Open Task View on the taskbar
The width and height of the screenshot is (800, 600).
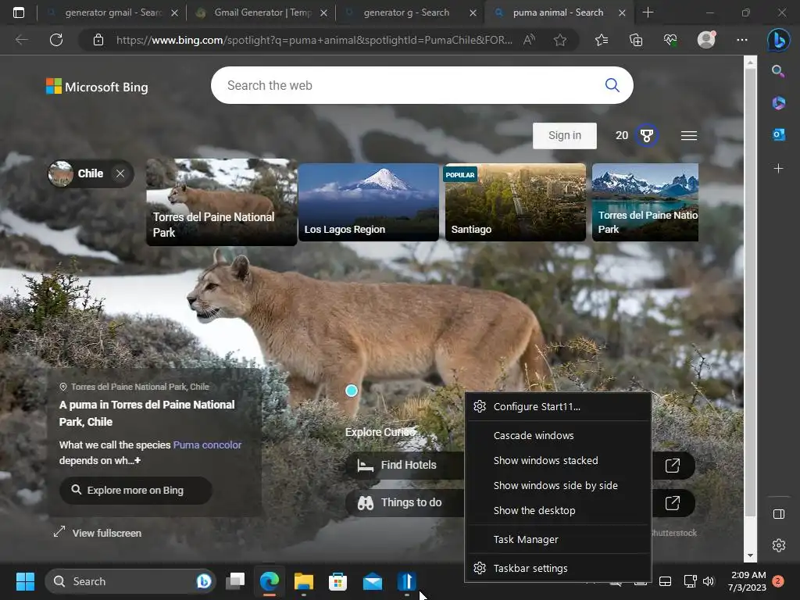235,580
